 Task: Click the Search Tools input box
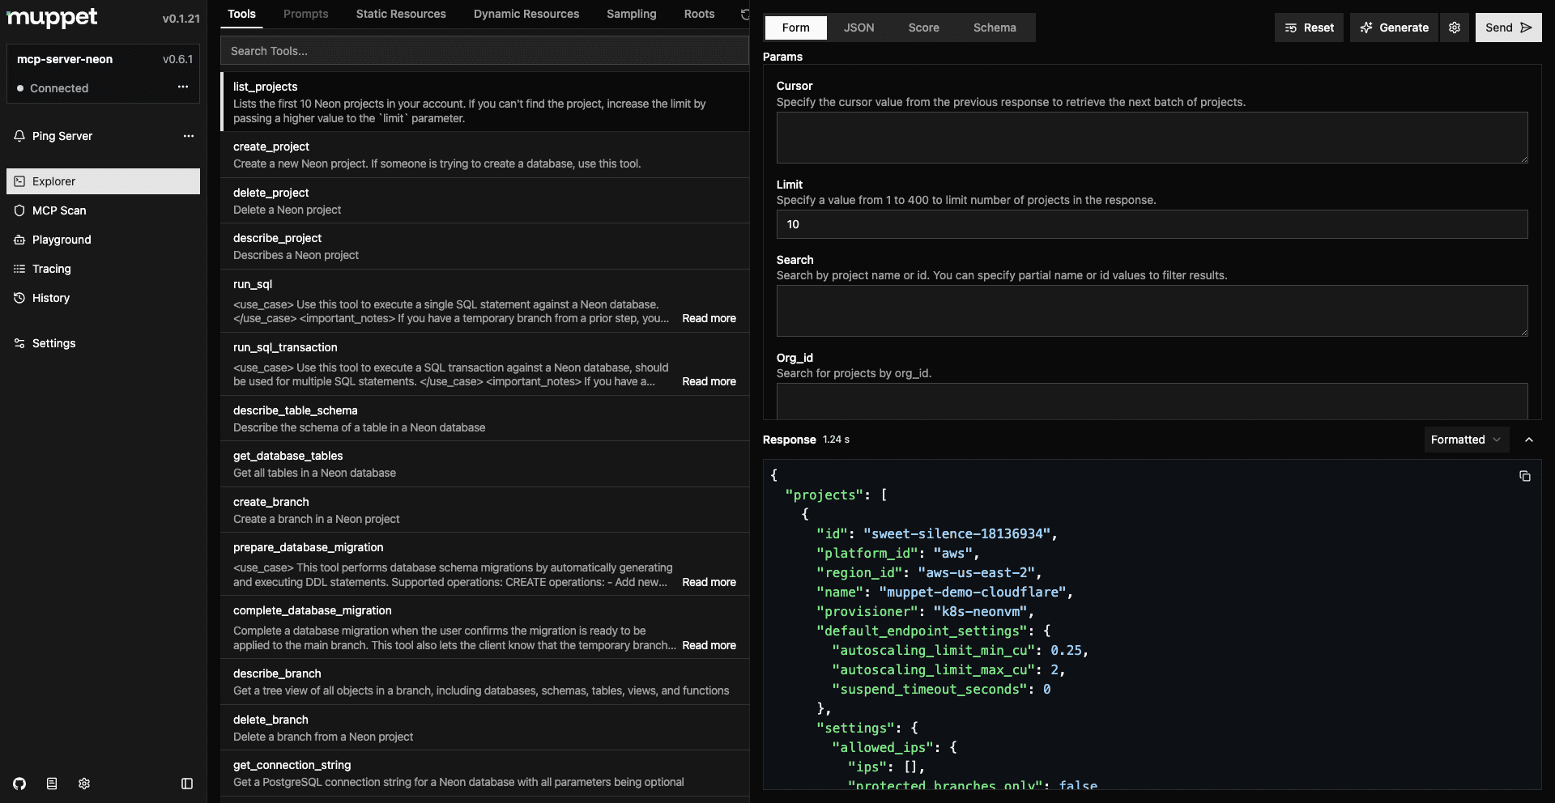tap(484, 50)
